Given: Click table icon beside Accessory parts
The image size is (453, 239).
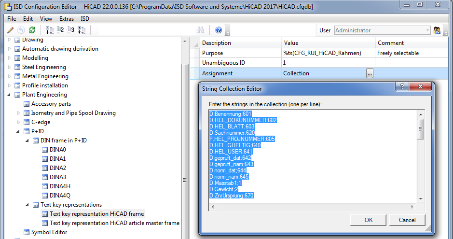Looking at the screenshot, I should [x=27, y=104].
